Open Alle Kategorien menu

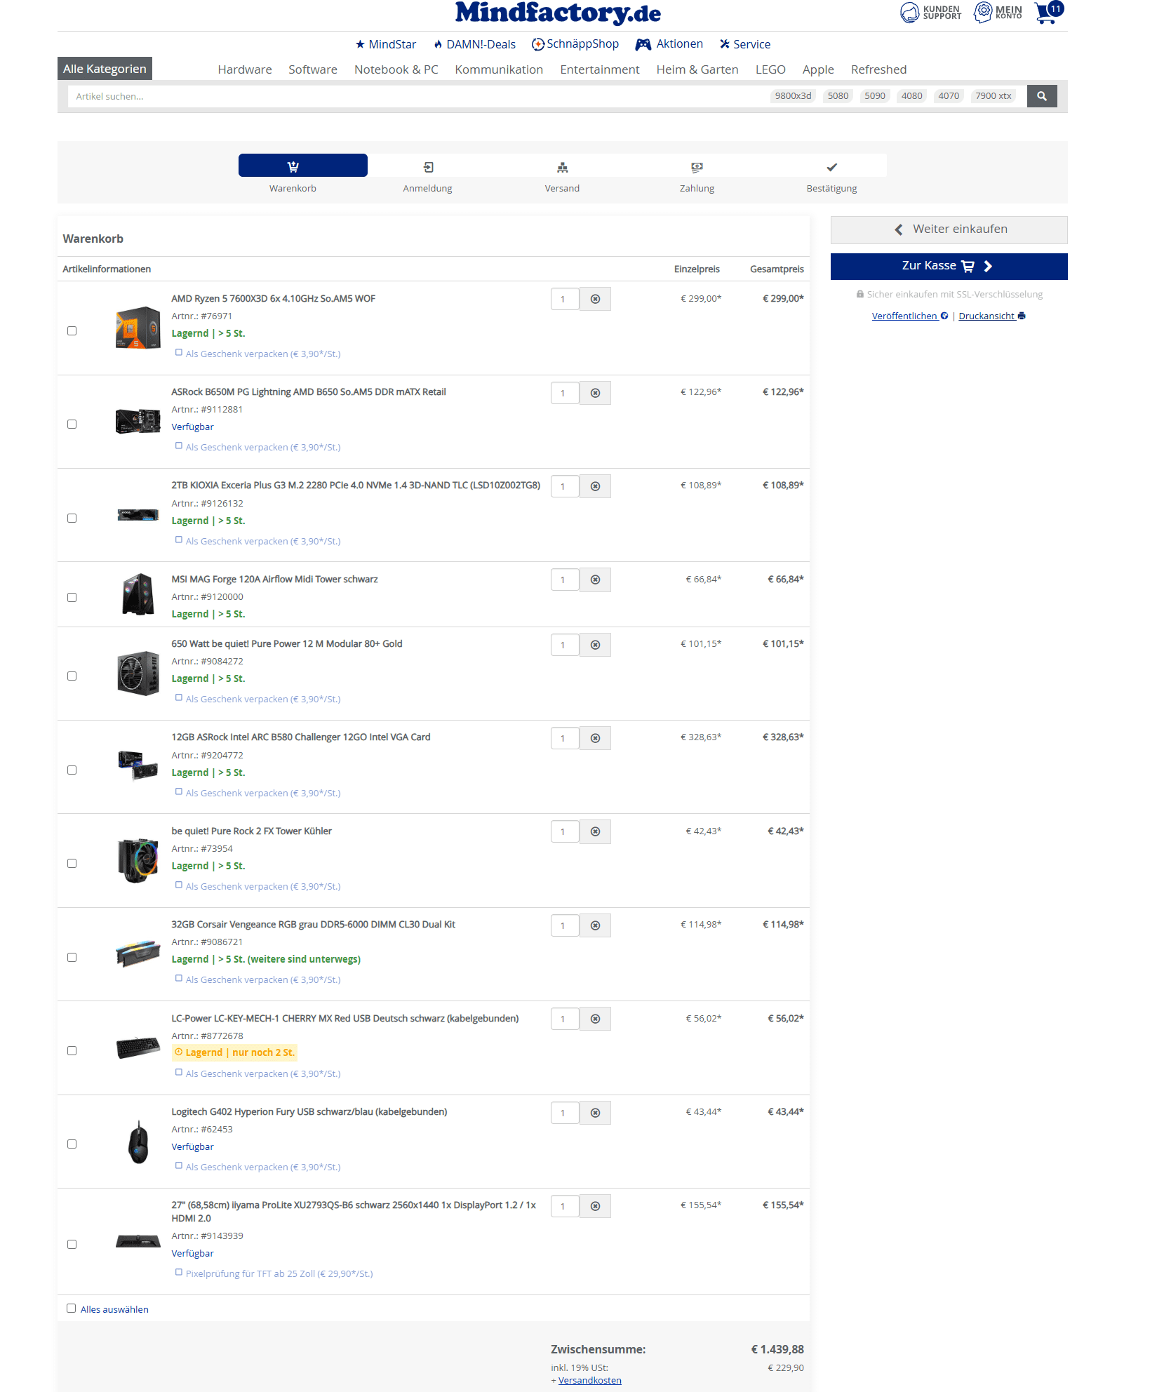click(105, 69)
